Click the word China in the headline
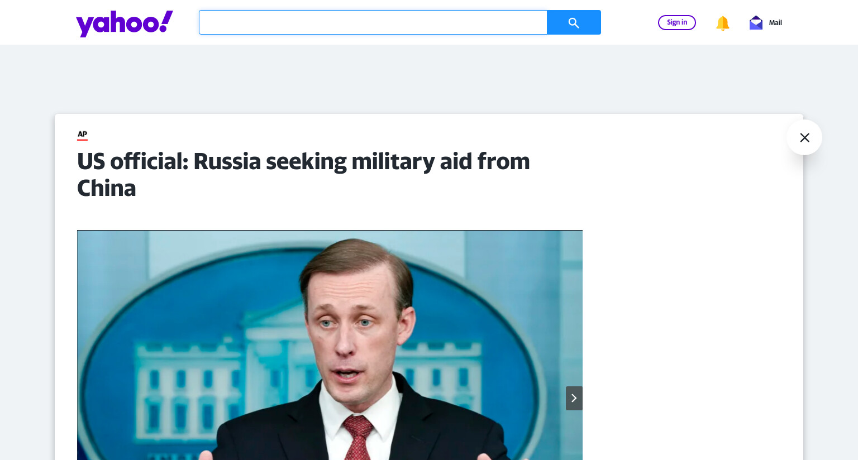 coord(106,189)
